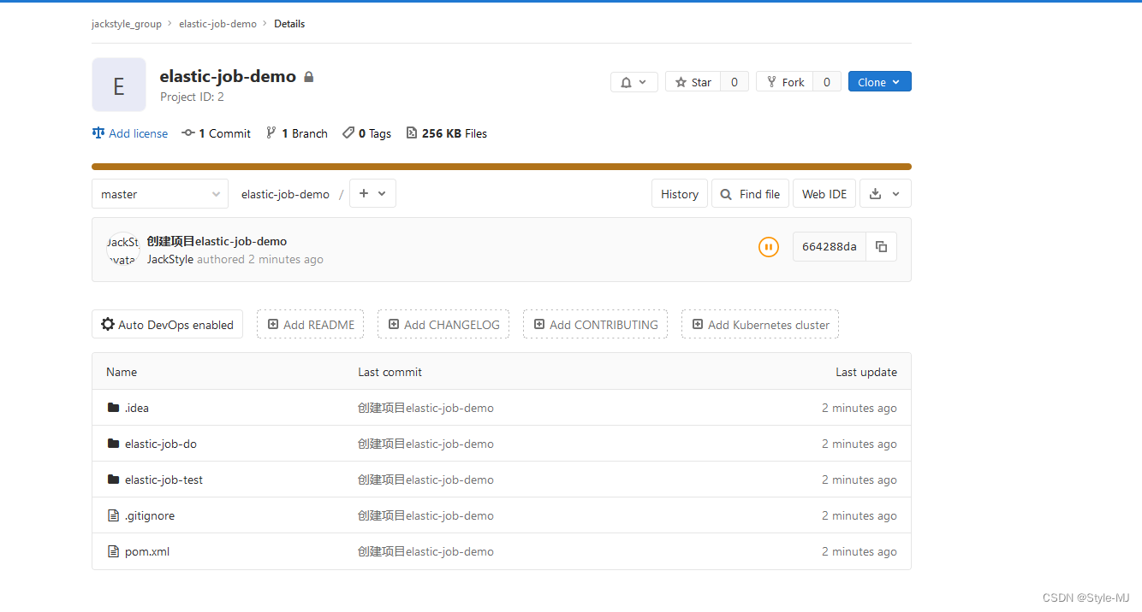View the 256 KB Files link

tap(447, 133)
